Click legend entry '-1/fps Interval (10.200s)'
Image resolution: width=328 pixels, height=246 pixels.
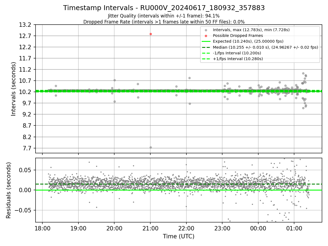pyautogui.click(x=237, y=53)
